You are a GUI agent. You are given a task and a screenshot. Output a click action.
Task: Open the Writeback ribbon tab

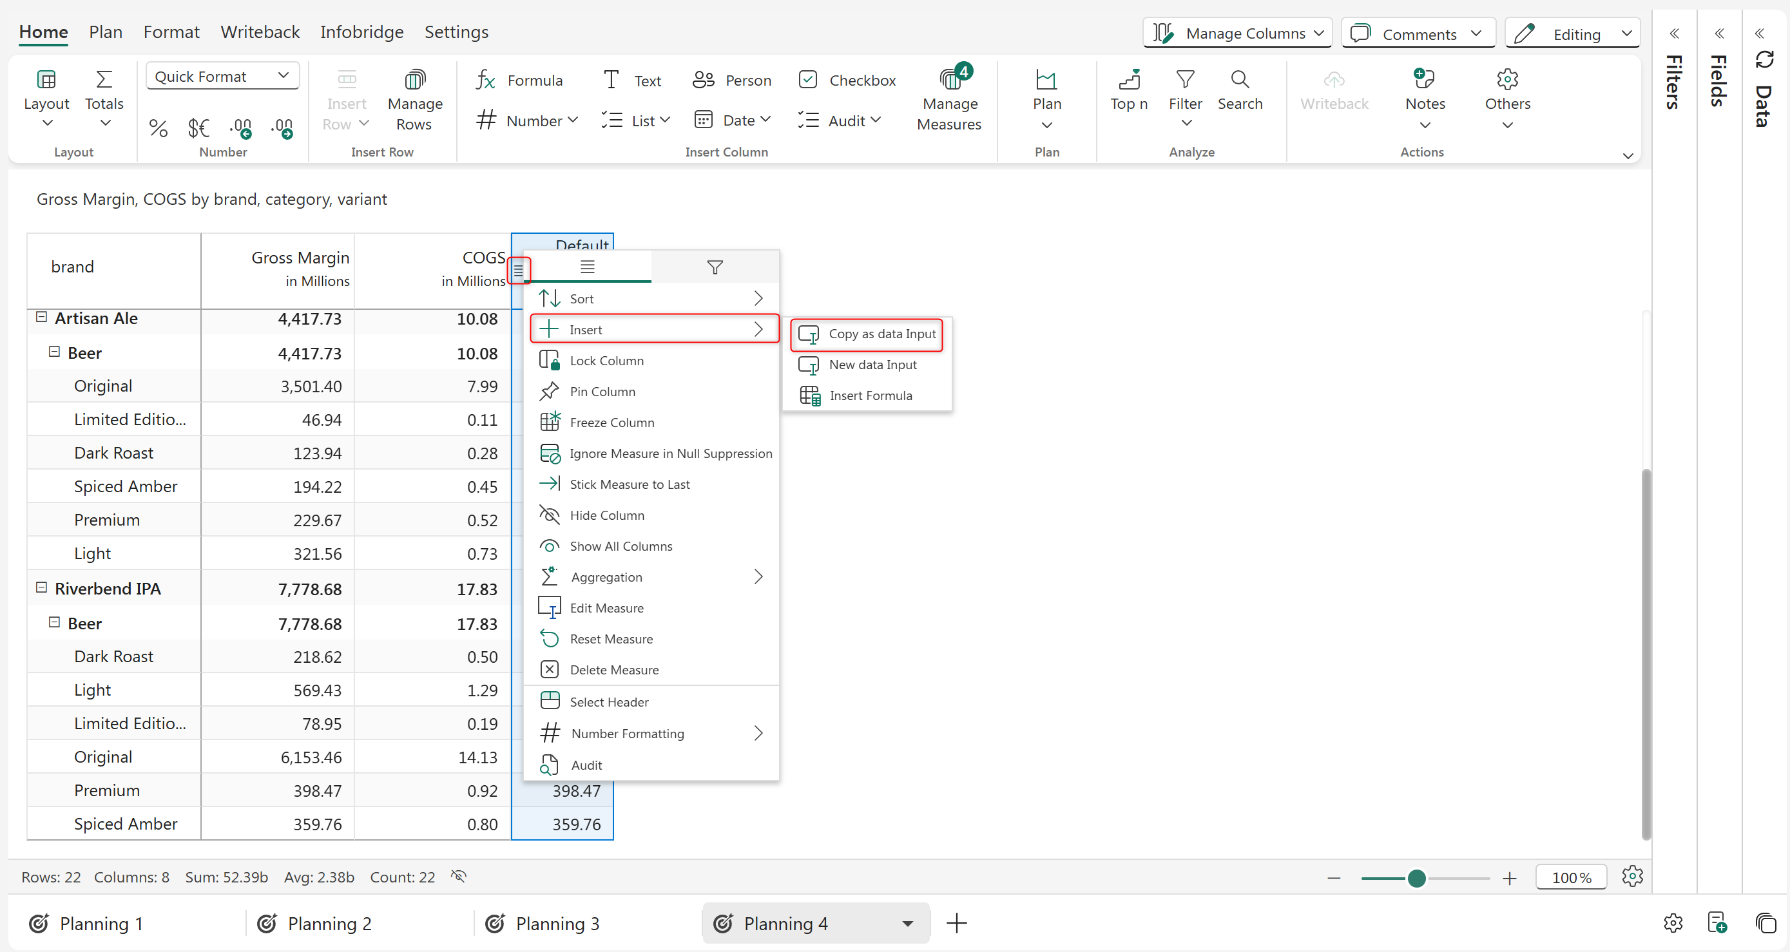point(260,32)
